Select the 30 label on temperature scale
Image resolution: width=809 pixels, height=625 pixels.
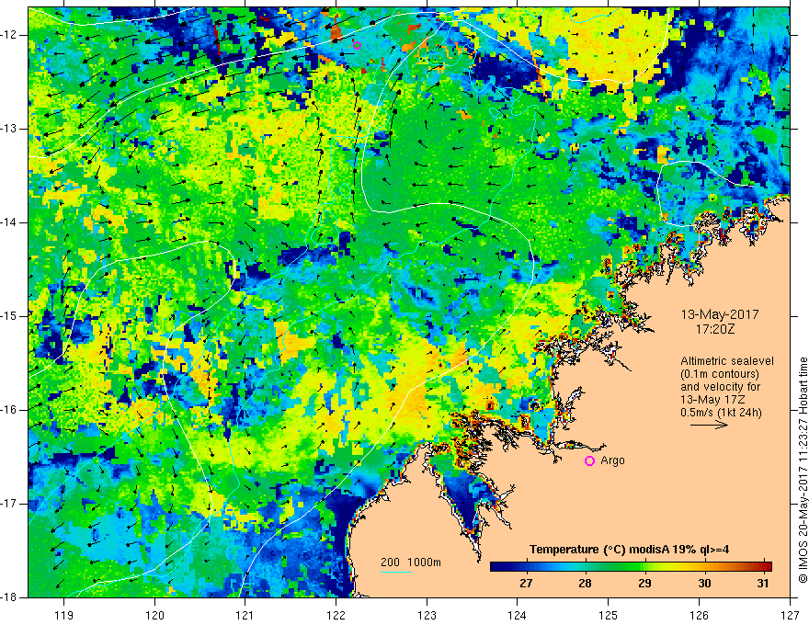click(704, 584)
